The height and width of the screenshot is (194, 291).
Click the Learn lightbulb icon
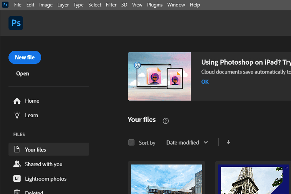[17, 115]
